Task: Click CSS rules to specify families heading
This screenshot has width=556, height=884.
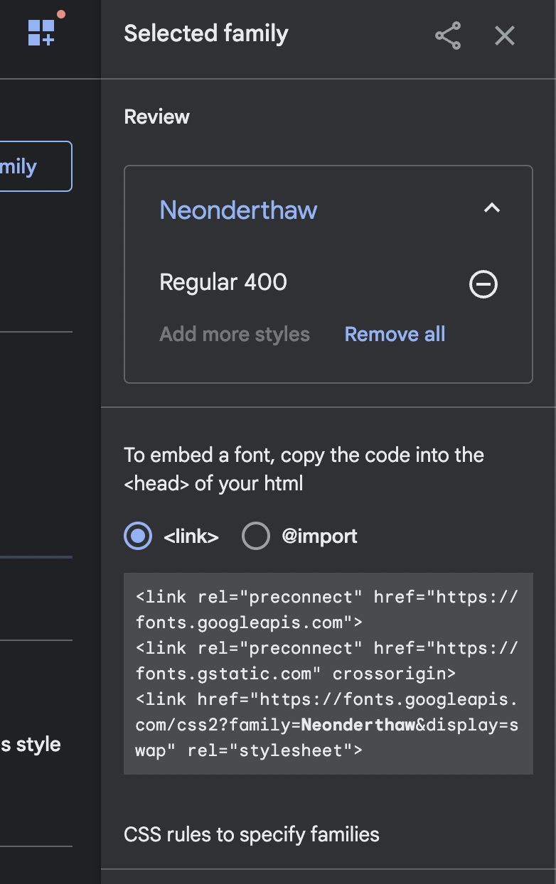Action: point(252,834)
